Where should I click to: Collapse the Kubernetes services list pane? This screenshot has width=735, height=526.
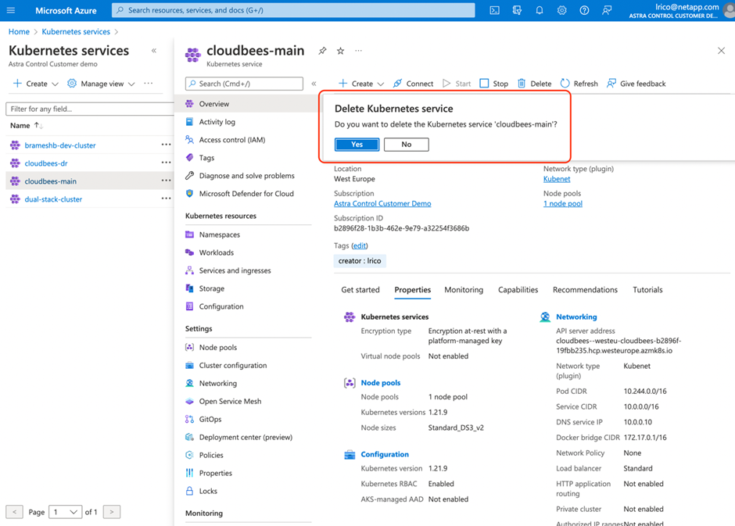click(154, 51)
